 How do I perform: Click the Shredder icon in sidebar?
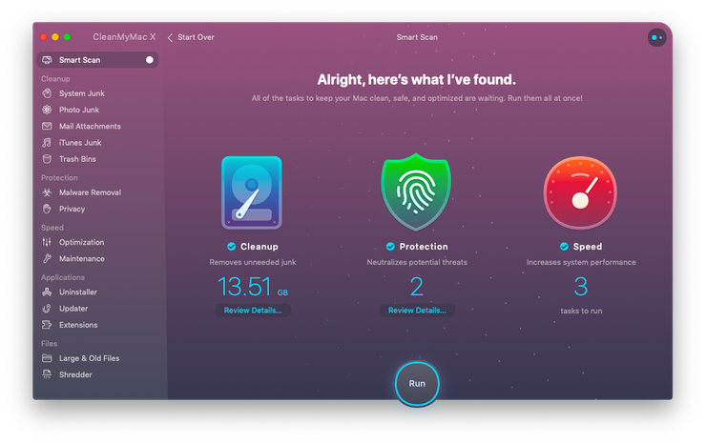pos(47,374)
